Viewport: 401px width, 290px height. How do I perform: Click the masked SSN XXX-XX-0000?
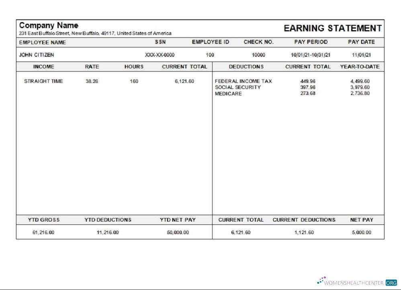coord(160,55)
